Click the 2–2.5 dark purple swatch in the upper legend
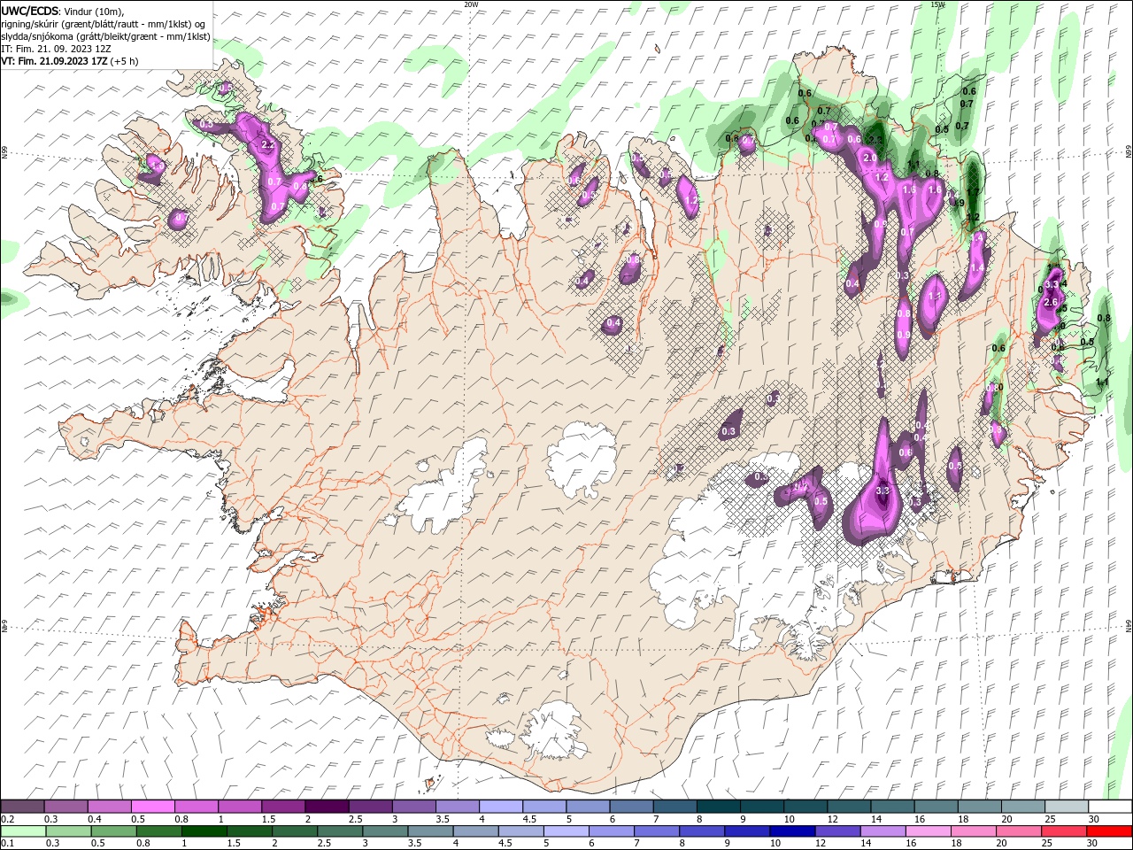1133x850 pixels. tap(327, 807)
